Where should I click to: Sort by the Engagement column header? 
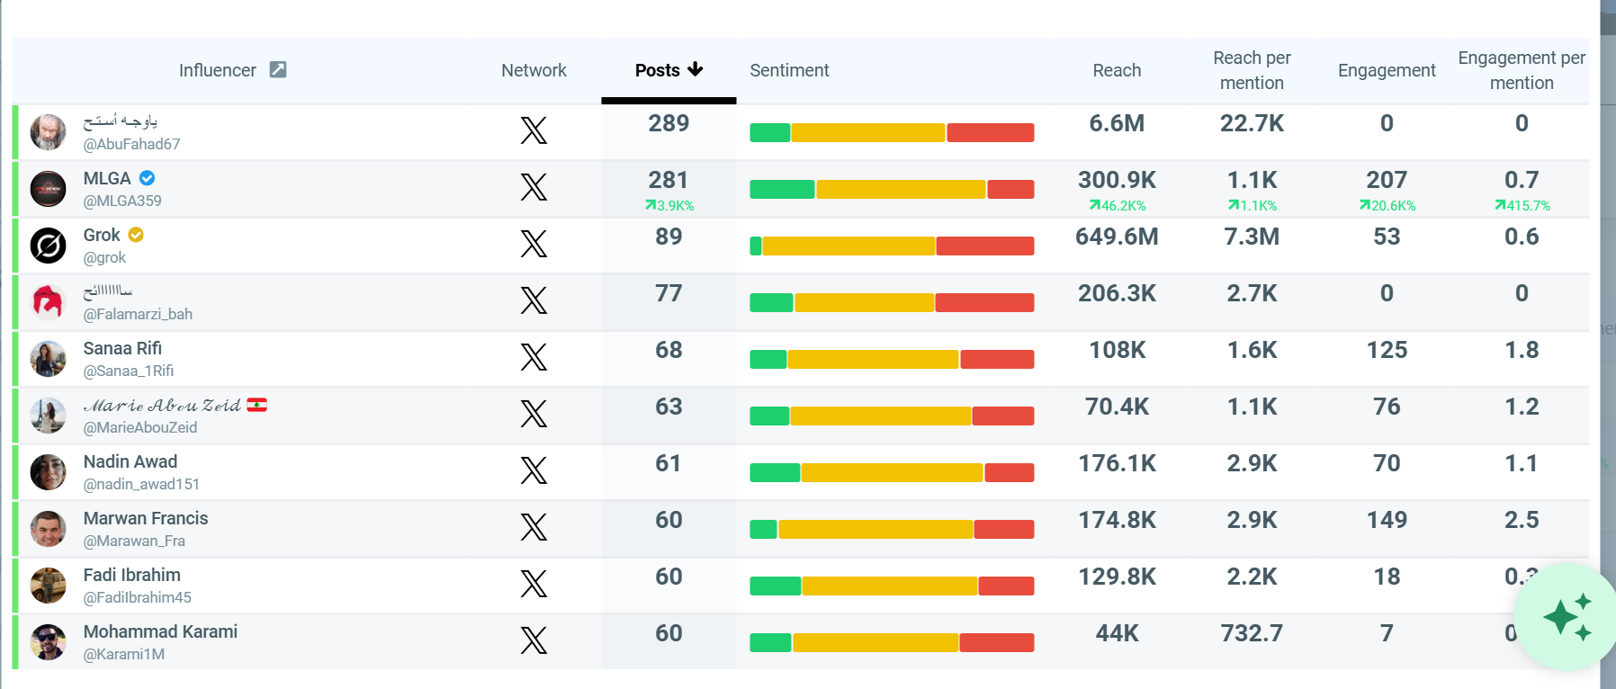point(1387,70)
